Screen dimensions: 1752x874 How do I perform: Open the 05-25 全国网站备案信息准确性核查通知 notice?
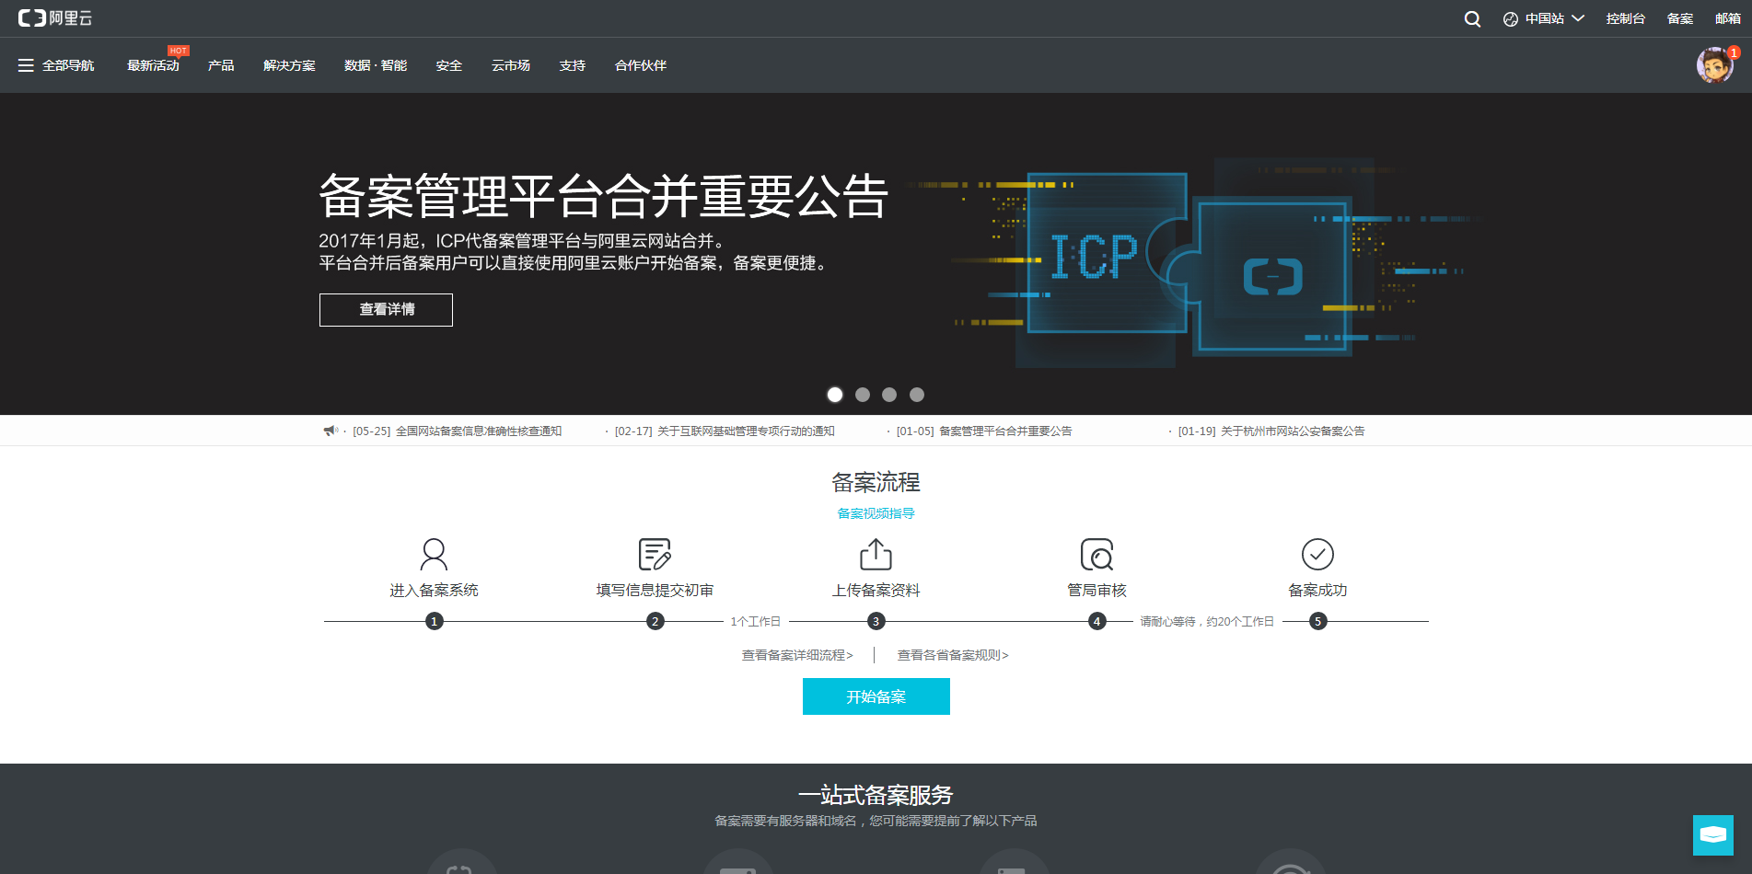(x=458, y=431)
